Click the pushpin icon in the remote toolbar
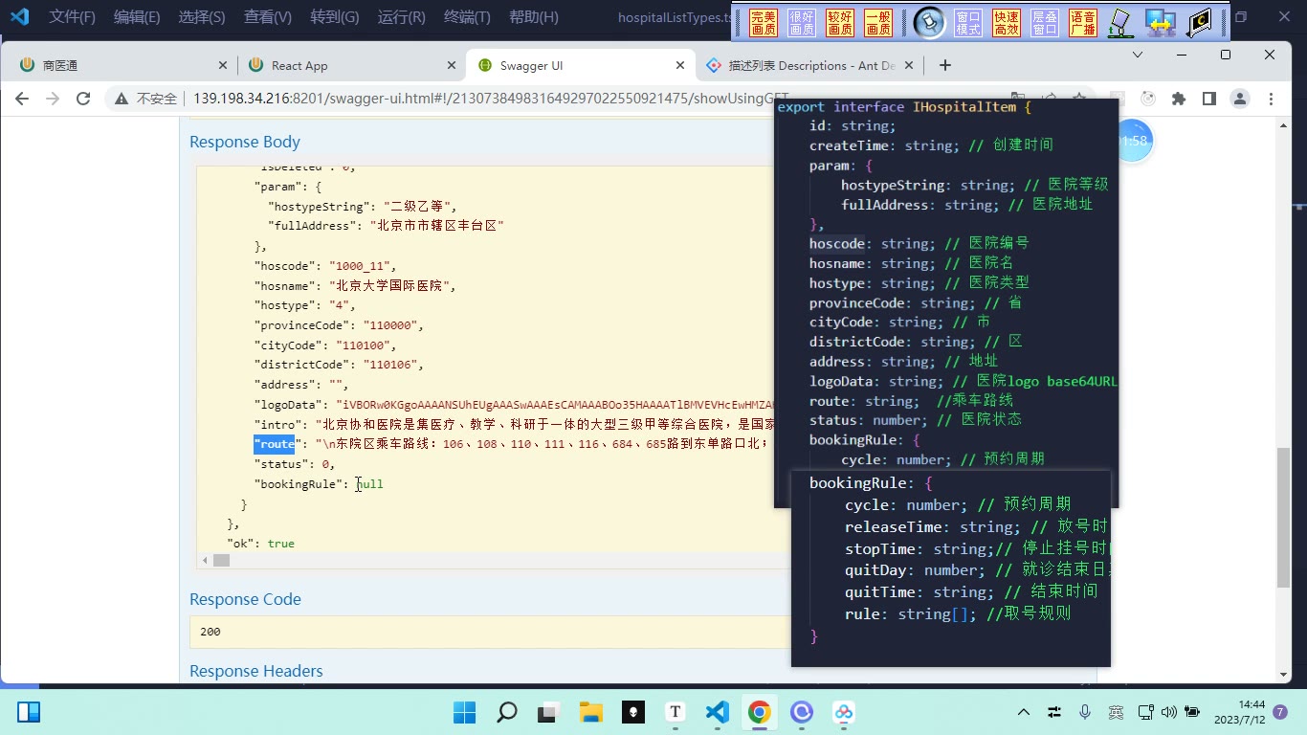 [929, 23]
